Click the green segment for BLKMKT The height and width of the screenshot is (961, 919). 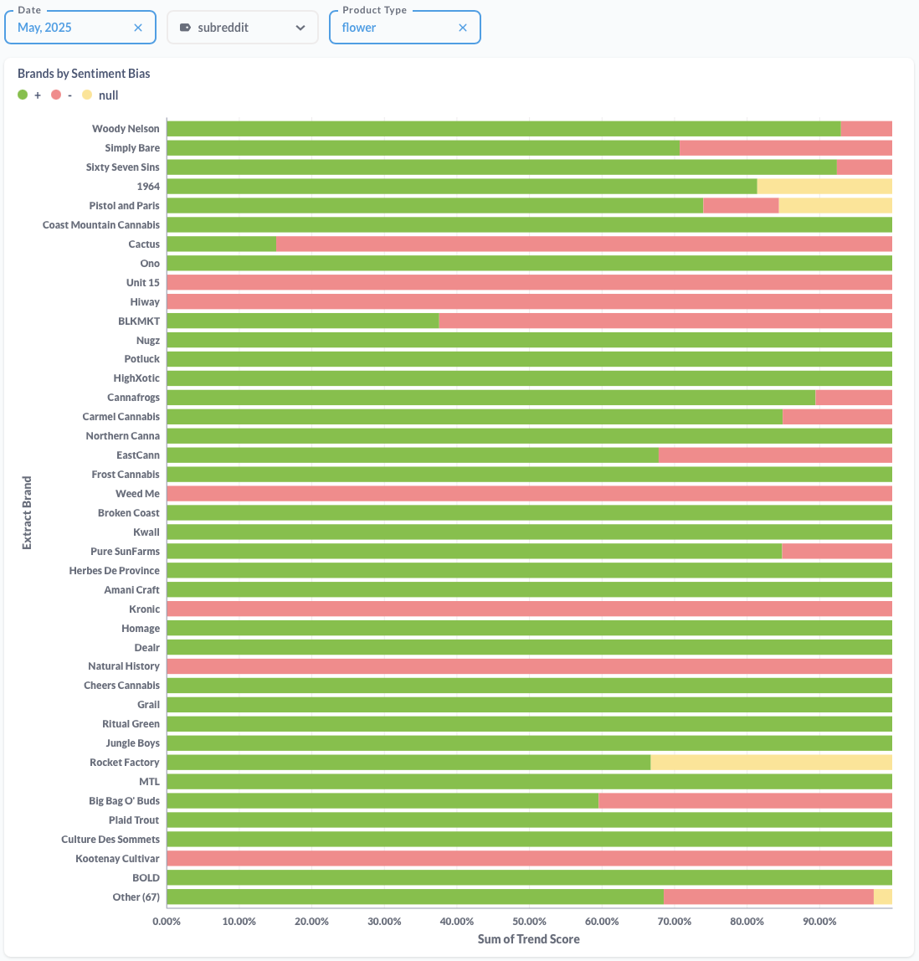point(303,321)
